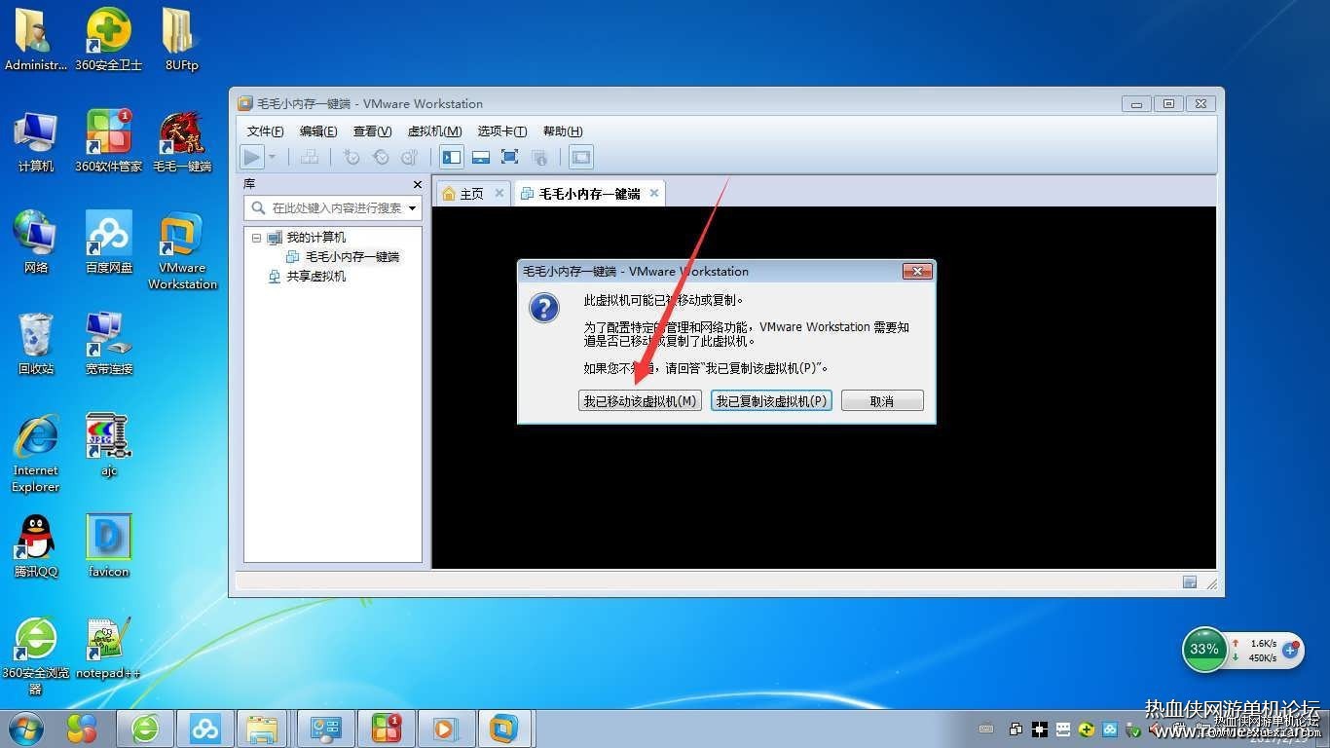This screenshot has height=748, width=1330.
Task: Toggle the library sidebar view icon
Action: (x=452, y=157)
